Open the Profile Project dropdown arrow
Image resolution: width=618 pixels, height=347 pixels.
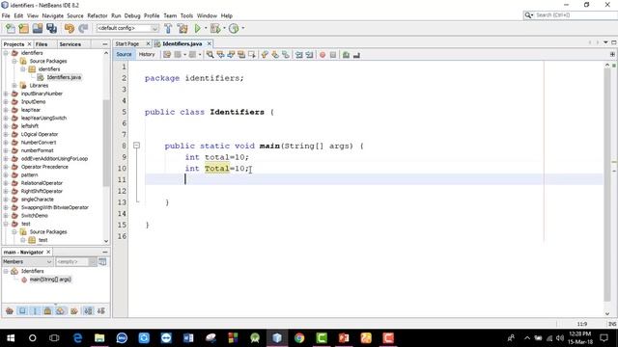coord(242,28)
